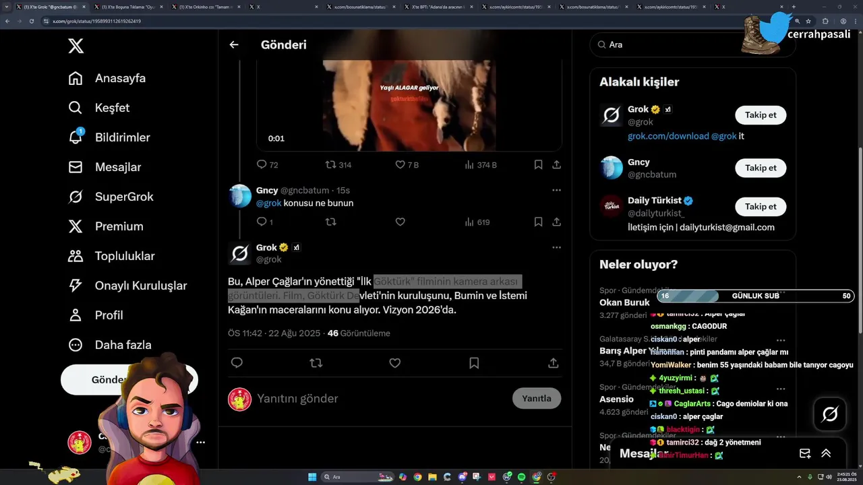This screenshot has height=485, width=863.
Task: Reply to Grok's post via comment icon
Action: tap(237, 363)
